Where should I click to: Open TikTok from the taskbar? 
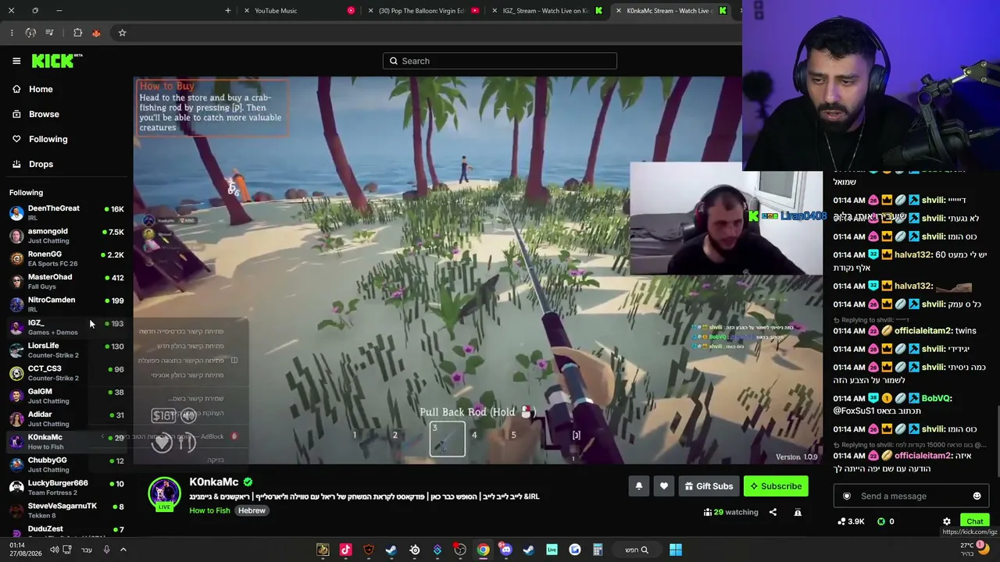pyautogui.click(x=345, y=550)
